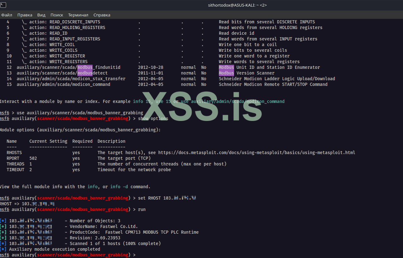Open the Вид menu
The image size is (403, 258).
[x=41, y=15]
